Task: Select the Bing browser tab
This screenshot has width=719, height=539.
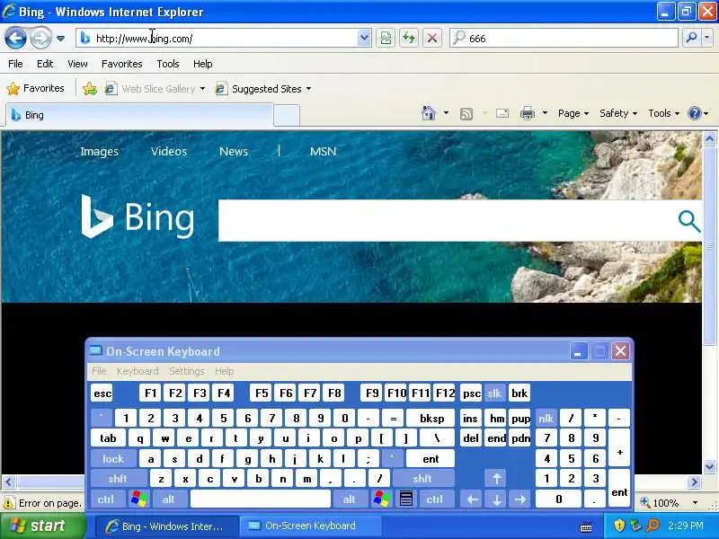Action: 139,115
